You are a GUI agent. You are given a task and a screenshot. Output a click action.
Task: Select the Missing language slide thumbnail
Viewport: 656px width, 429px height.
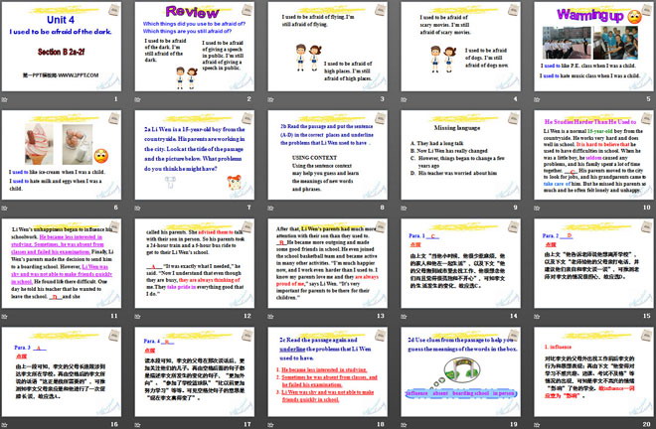click(460, 155)
